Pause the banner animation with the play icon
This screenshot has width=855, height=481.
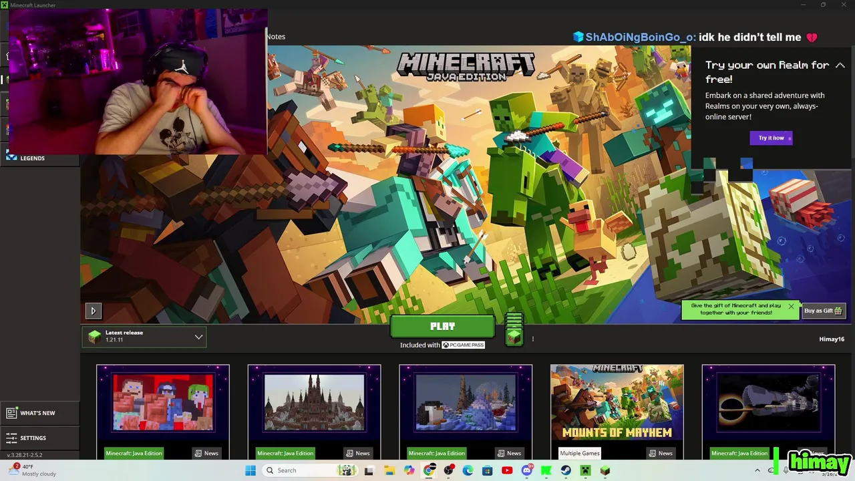point(93,311)
